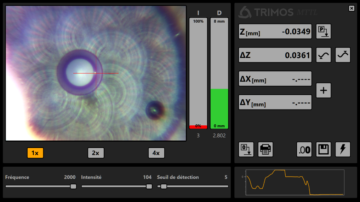Select the maximum (peak) detection icon
Viewport: 360px width, 202px height.
tap(343, 55)
